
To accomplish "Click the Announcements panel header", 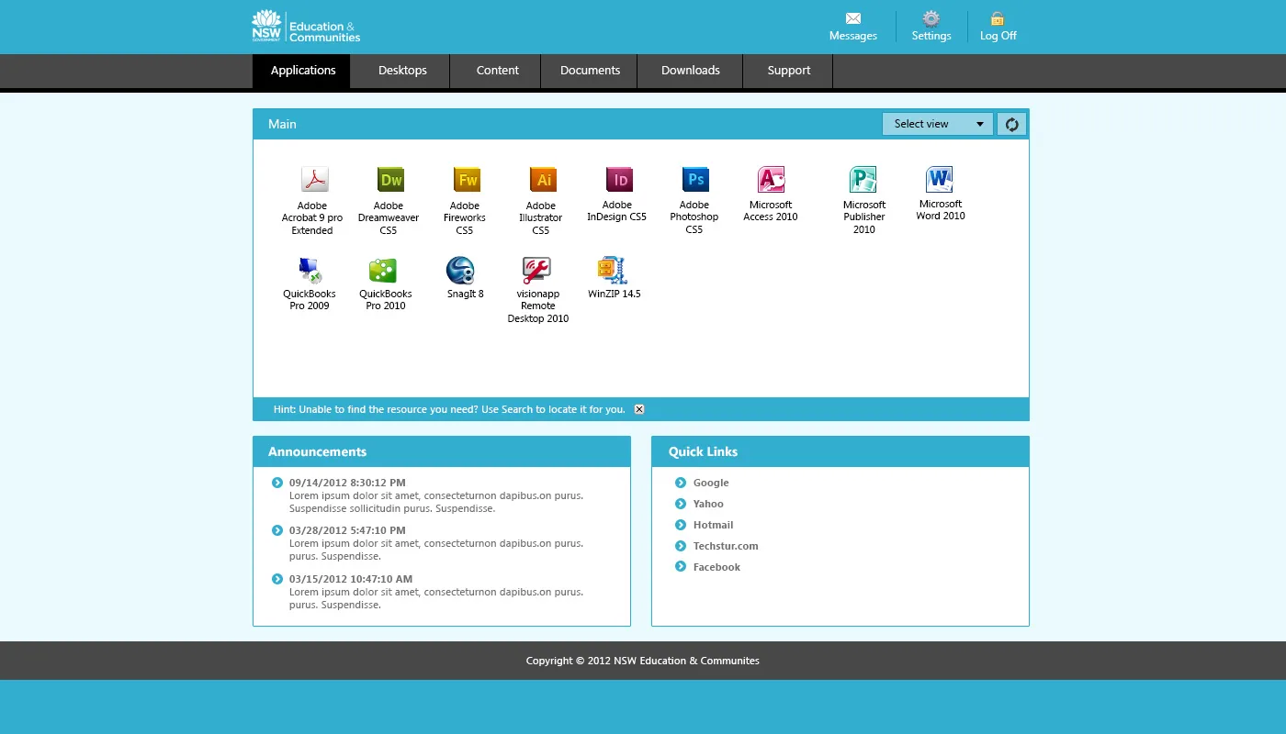I will (442, 451).
